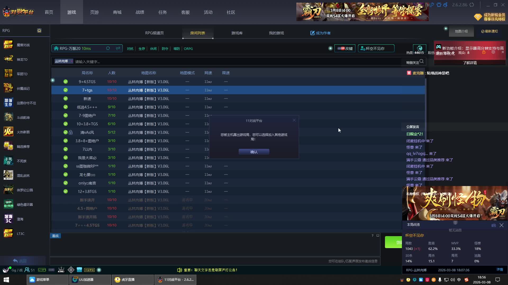This screenshot has height=285, width=508.
Task: Switch to the 游戏库 tab
Action: click(x=237, y=33)
